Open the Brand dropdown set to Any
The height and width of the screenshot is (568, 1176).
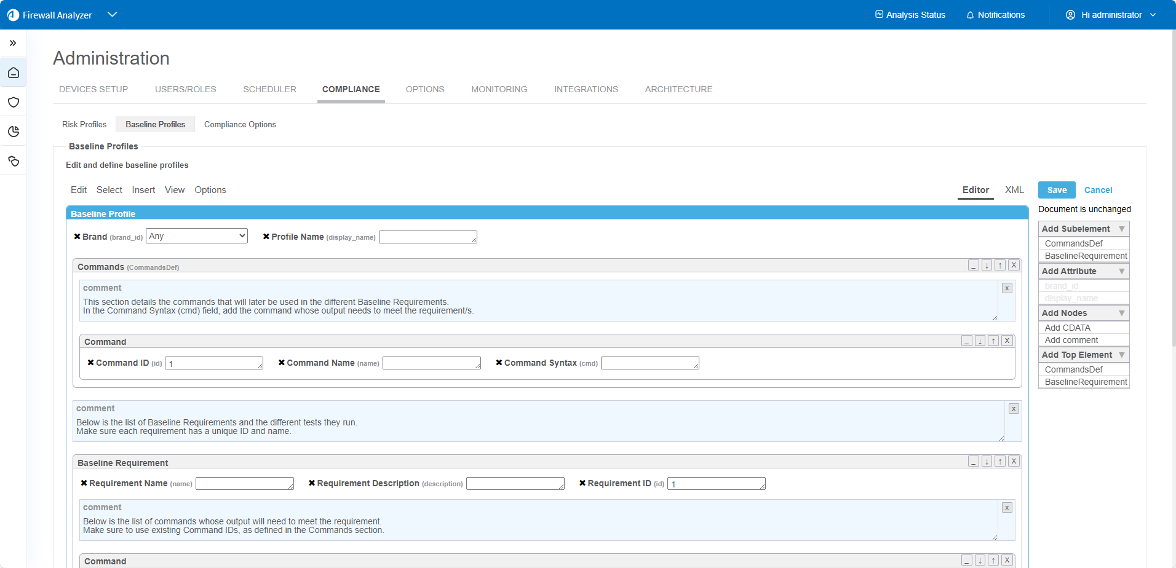click(196, 236)
